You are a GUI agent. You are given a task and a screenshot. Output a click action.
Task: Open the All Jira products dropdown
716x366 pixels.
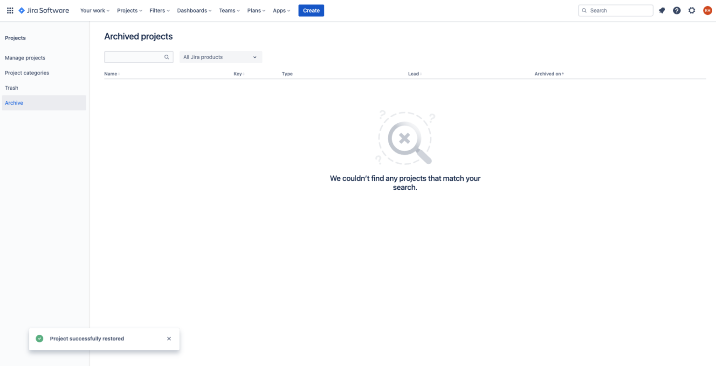(x=220, y=57)
